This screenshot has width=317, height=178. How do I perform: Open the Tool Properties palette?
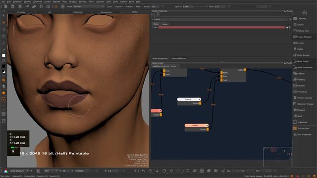(303, 134)
